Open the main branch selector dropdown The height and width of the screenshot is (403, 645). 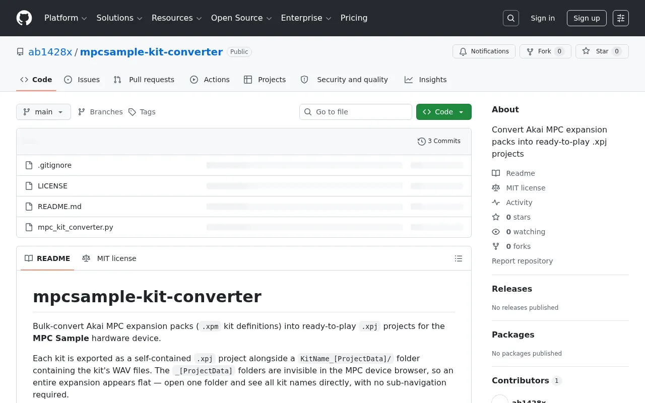coord(43,112)
